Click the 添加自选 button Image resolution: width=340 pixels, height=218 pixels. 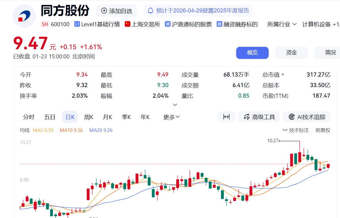(116, 11)
